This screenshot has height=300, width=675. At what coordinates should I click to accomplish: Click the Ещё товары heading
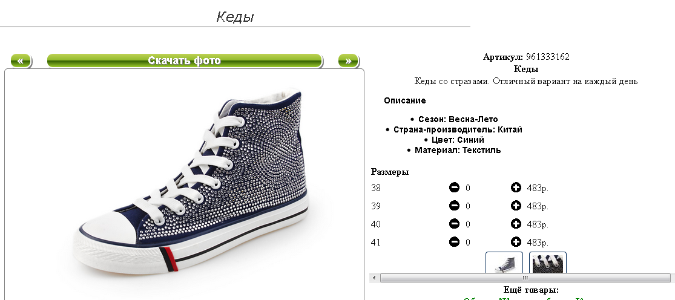(x=531, y=290)
